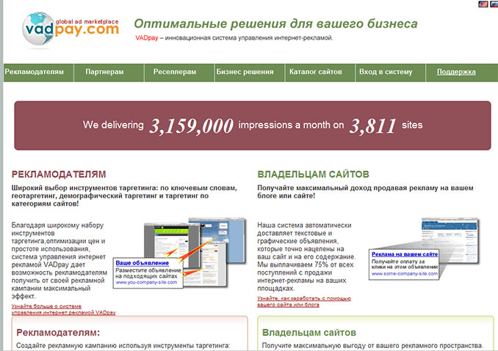Click the Ваше объявление ad link
This screenshot has width=498, height=351.
[x=142, y=263]
